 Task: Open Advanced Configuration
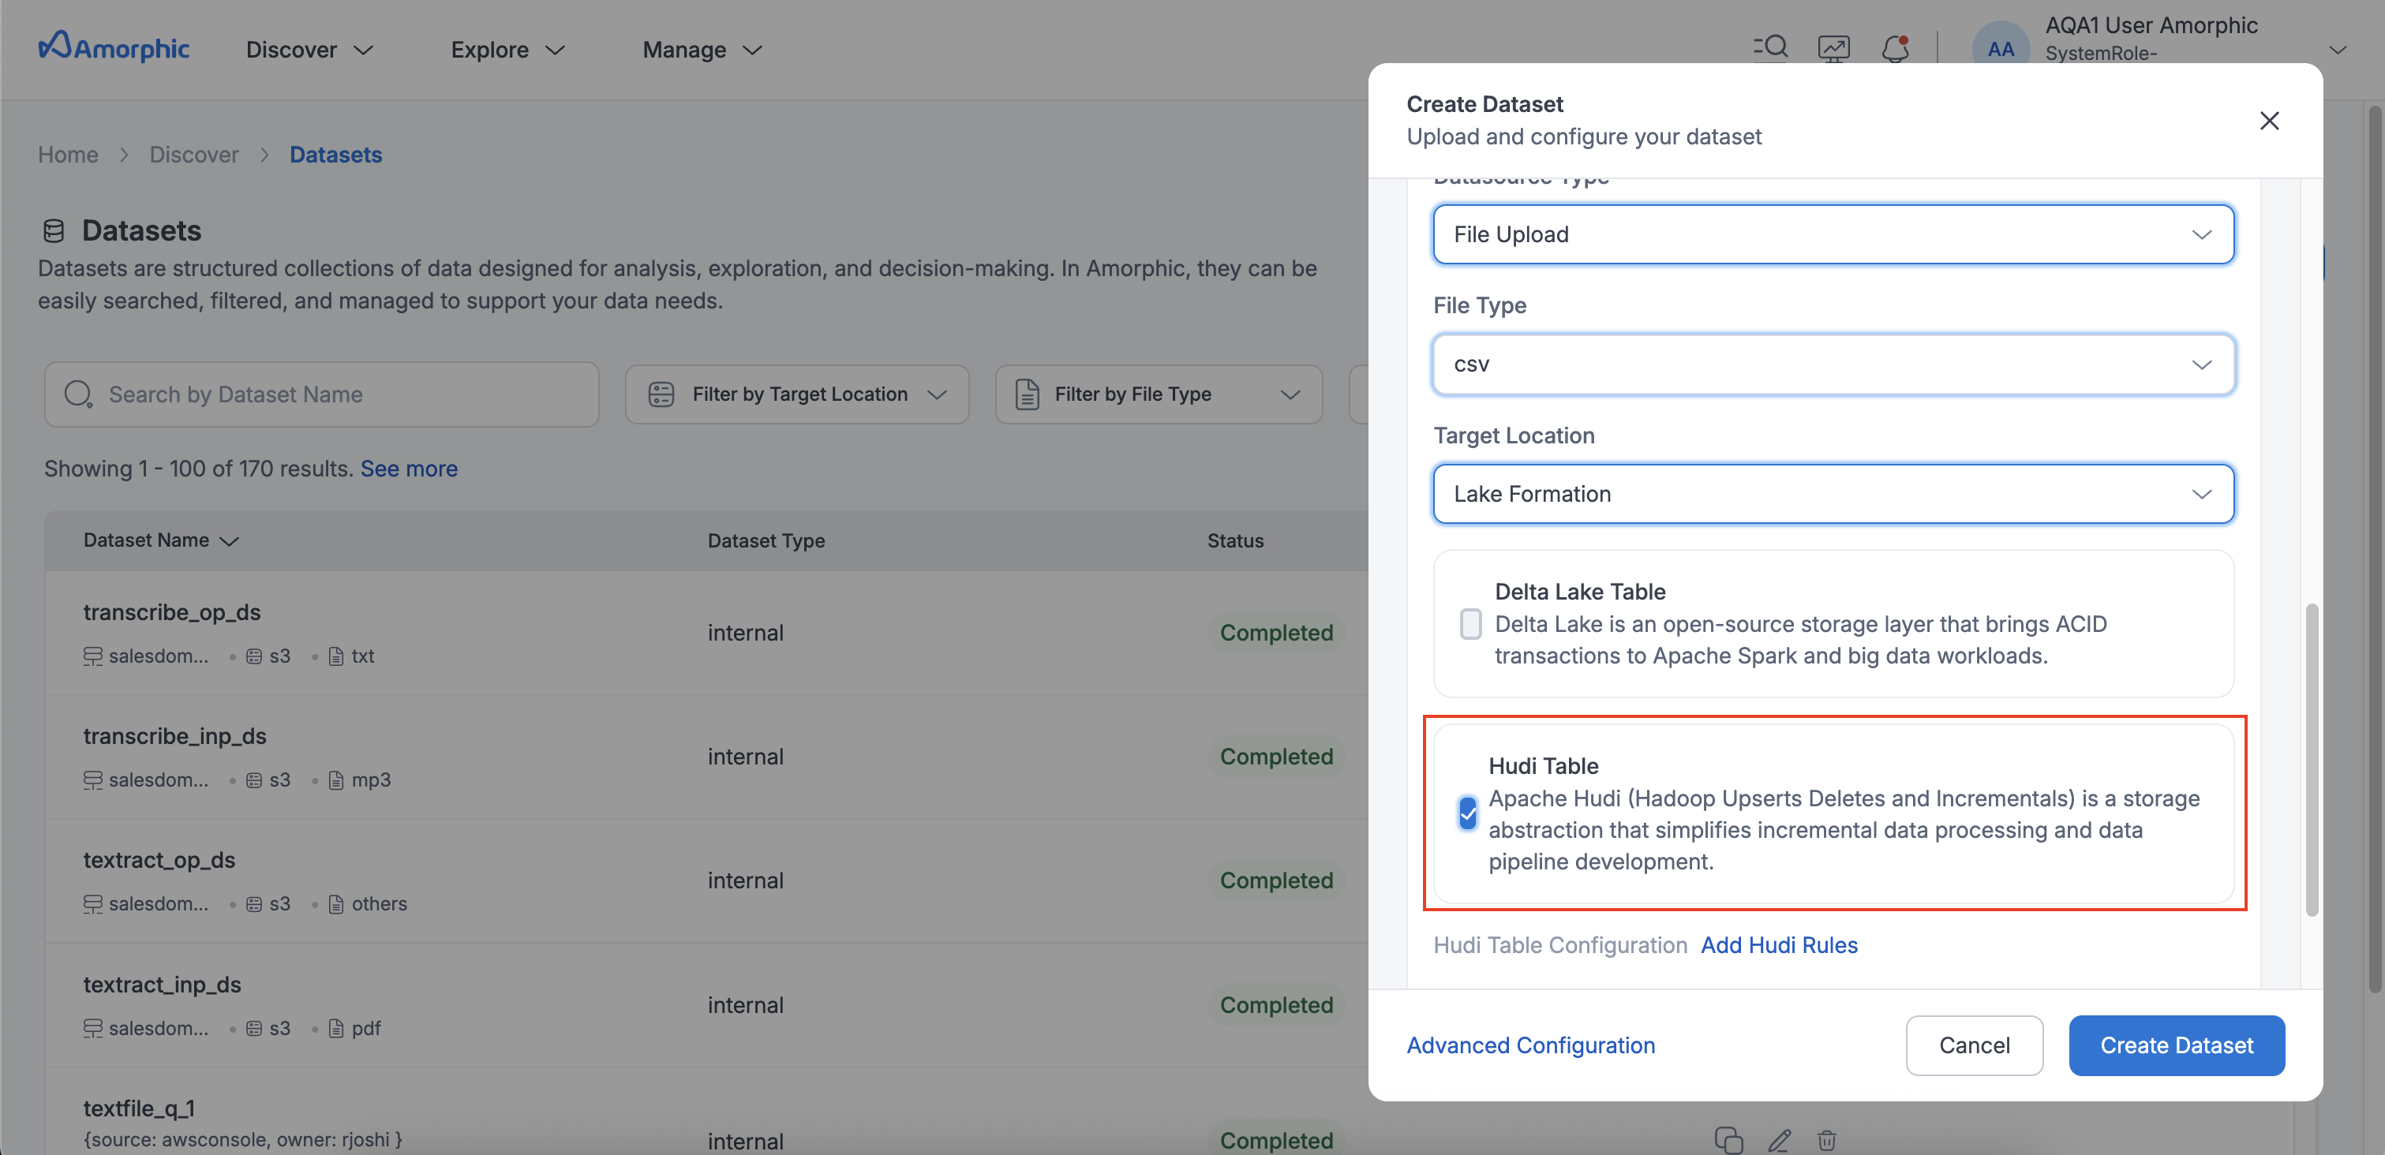(x=1530, y=1045)
